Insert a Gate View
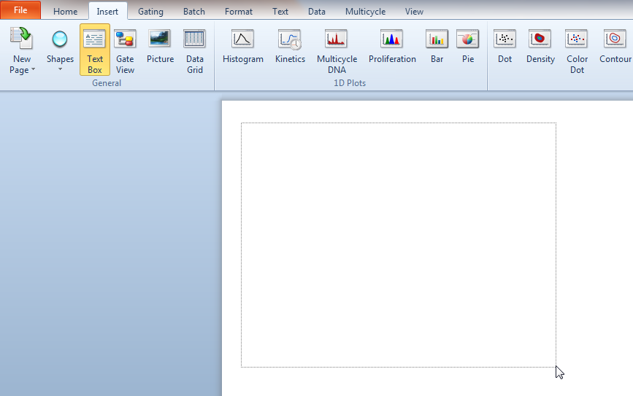 [x=125, y=50]
